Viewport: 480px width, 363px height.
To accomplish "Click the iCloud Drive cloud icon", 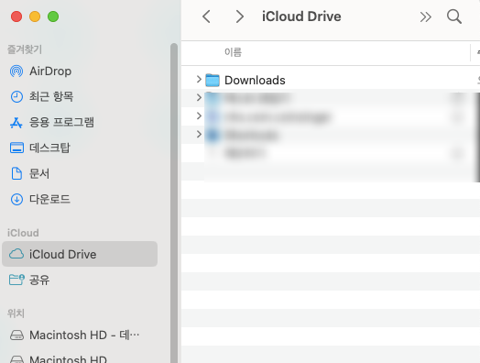I will tap(16, 254).
